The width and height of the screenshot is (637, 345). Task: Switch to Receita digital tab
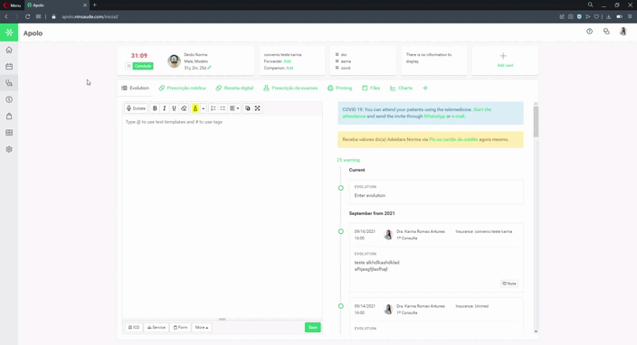tap(234, 88)
